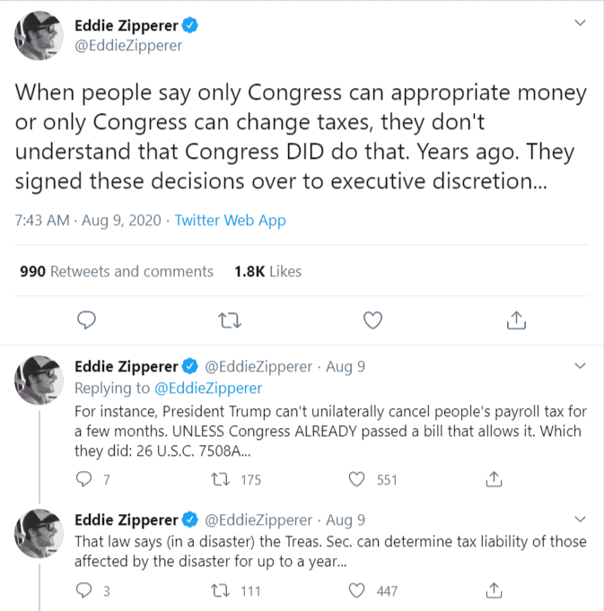Show the 1.8K Likes list
The height and width of the screenshot is (611, 604).
(x=267, y=271)
